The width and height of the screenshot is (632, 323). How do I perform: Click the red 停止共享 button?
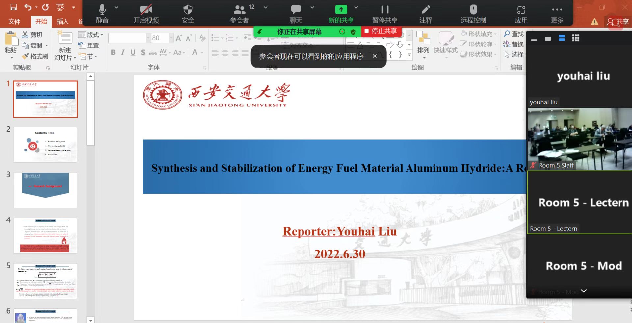[x=381, y=31]
